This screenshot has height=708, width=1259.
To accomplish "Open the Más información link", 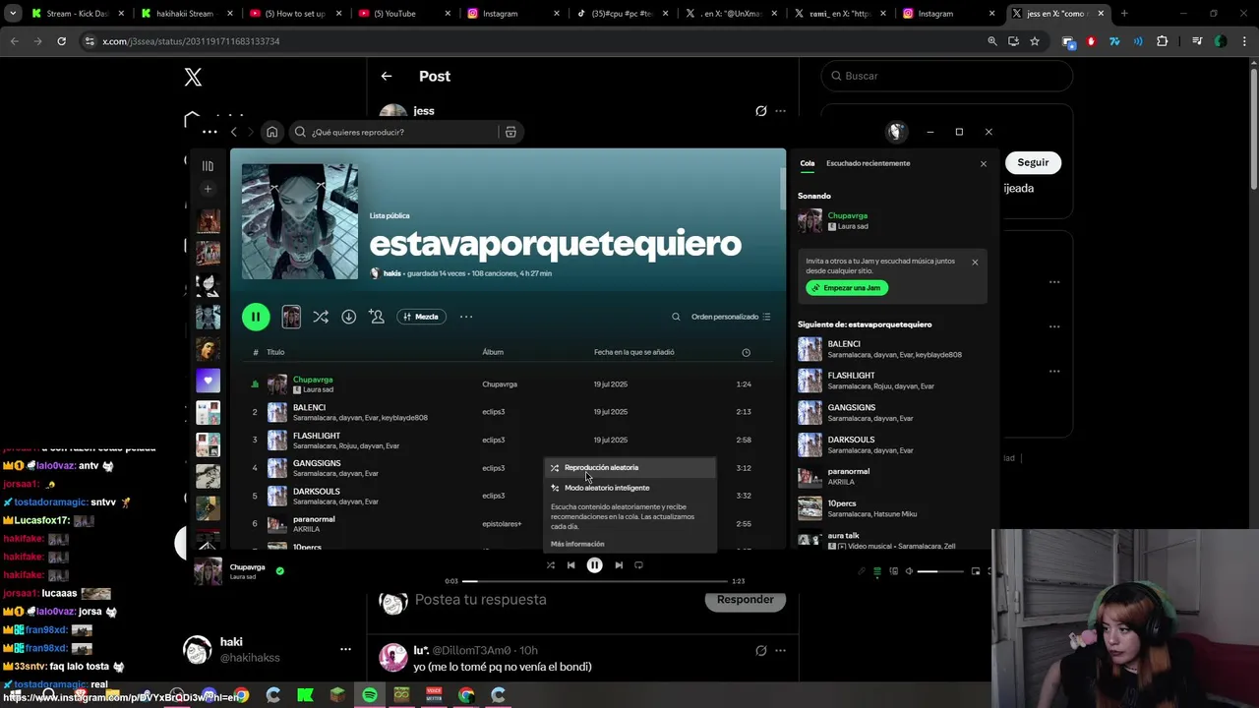I will click(577, 544).
